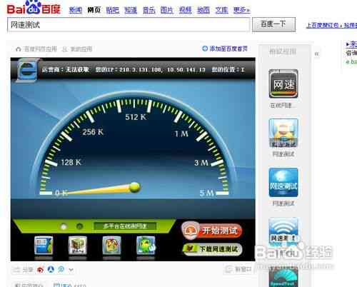Click the 新窗口 new window button

pyautogui.click(x=238, y=269)
